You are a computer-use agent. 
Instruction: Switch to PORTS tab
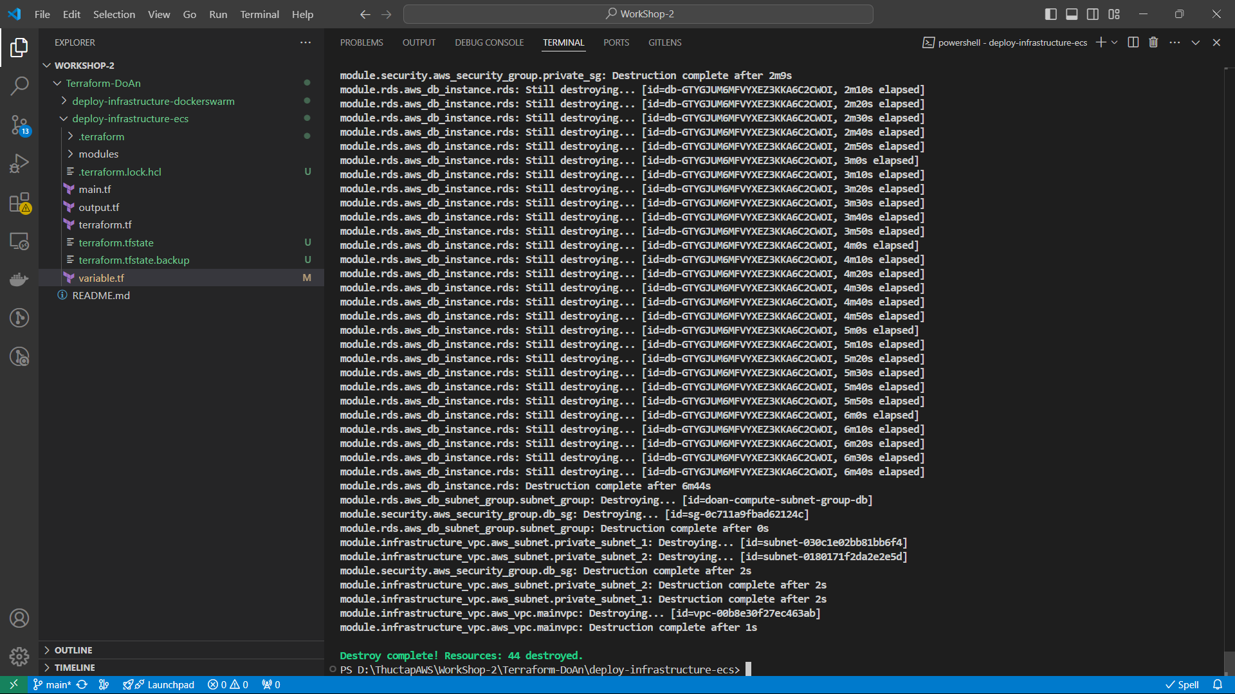point(616,42)
